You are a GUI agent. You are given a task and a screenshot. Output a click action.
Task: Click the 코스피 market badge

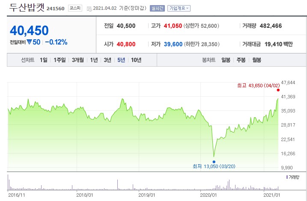click(75, 8)
